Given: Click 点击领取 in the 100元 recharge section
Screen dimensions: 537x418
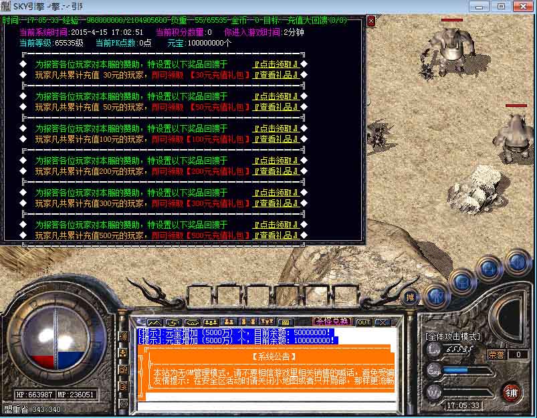Looking at the screenshot, I should pos(276,128).
